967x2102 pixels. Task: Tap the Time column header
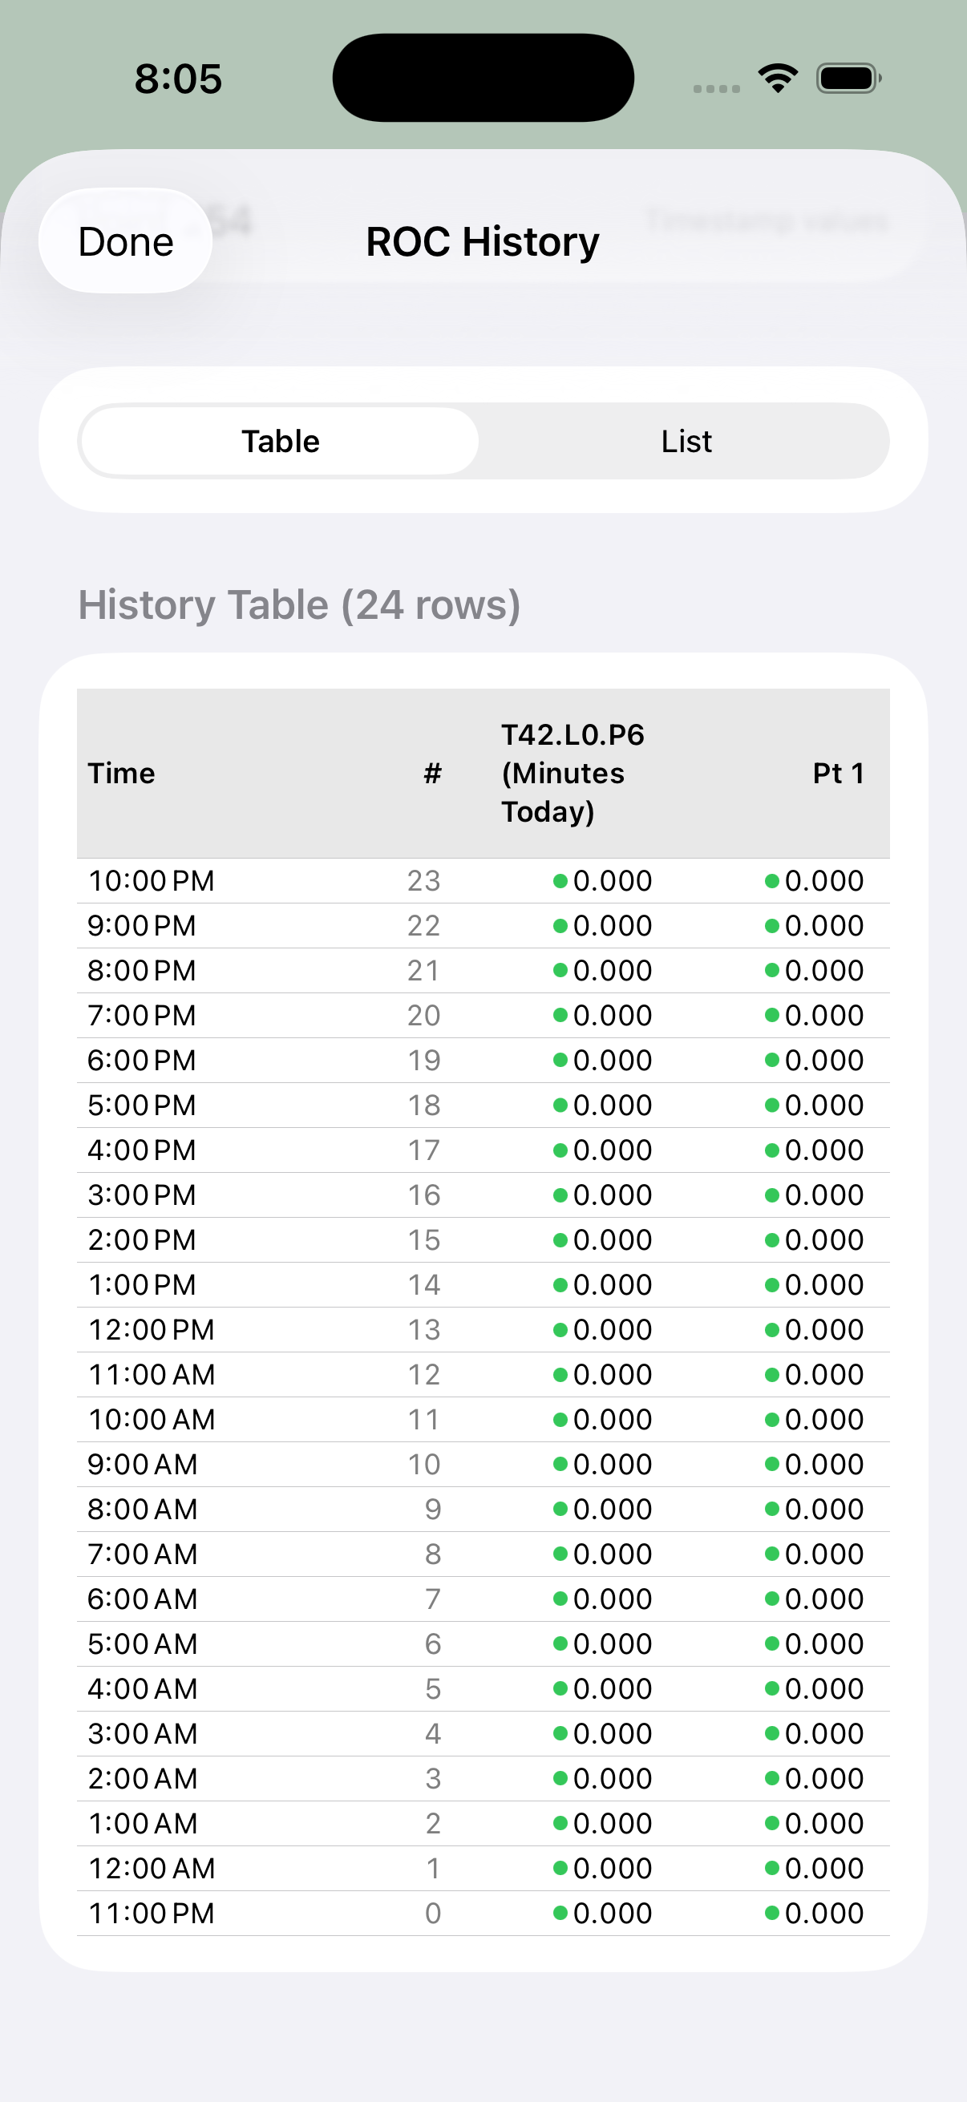(x=122, y=773)
